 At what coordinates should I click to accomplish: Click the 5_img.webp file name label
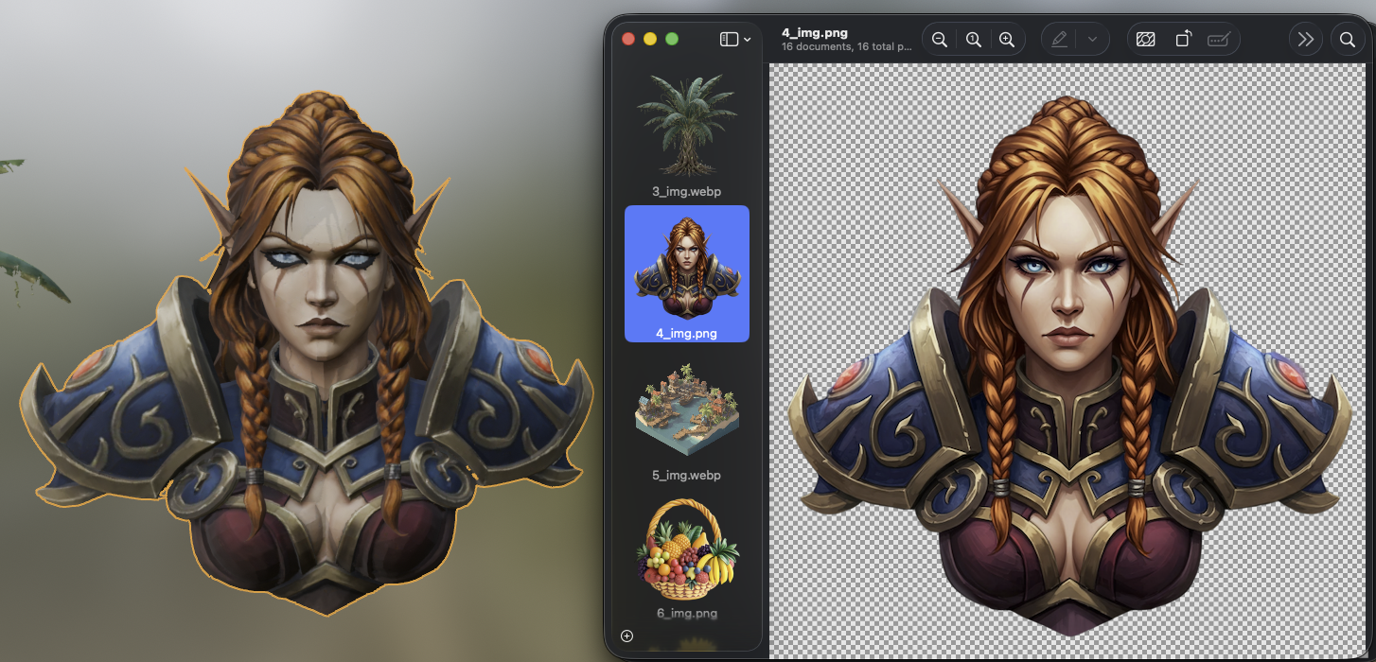[687, 475]
